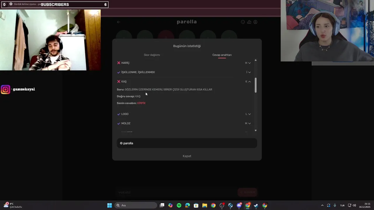Open the volume tray icon
This screenshot has width=374, height=210.
354,205
